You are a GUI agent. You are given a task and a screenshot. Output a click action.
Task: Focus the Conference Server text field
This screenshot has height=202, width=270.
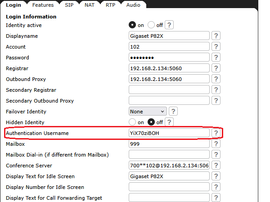169,166
